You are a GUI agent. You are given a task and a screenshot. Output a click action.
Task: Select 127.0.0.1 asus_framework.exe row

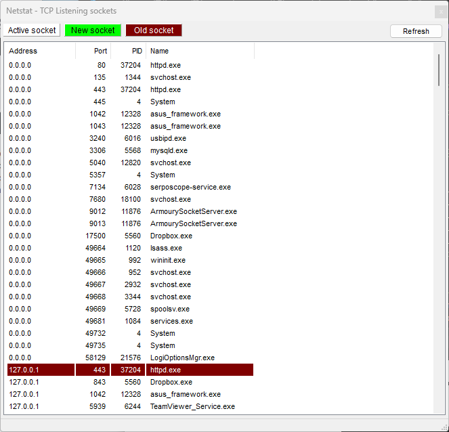point(130,394)
